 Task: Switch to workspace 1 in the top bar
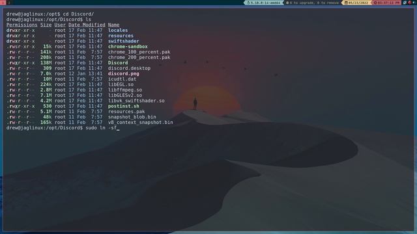pos(3,3)
